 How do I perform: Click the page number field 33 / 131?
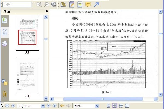(x=29, y=106)
